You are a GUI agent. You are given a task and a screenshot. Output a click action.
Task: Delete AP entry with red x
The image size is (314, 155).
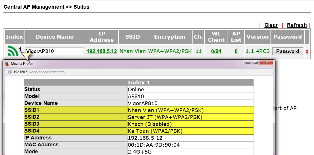(307, 52)
